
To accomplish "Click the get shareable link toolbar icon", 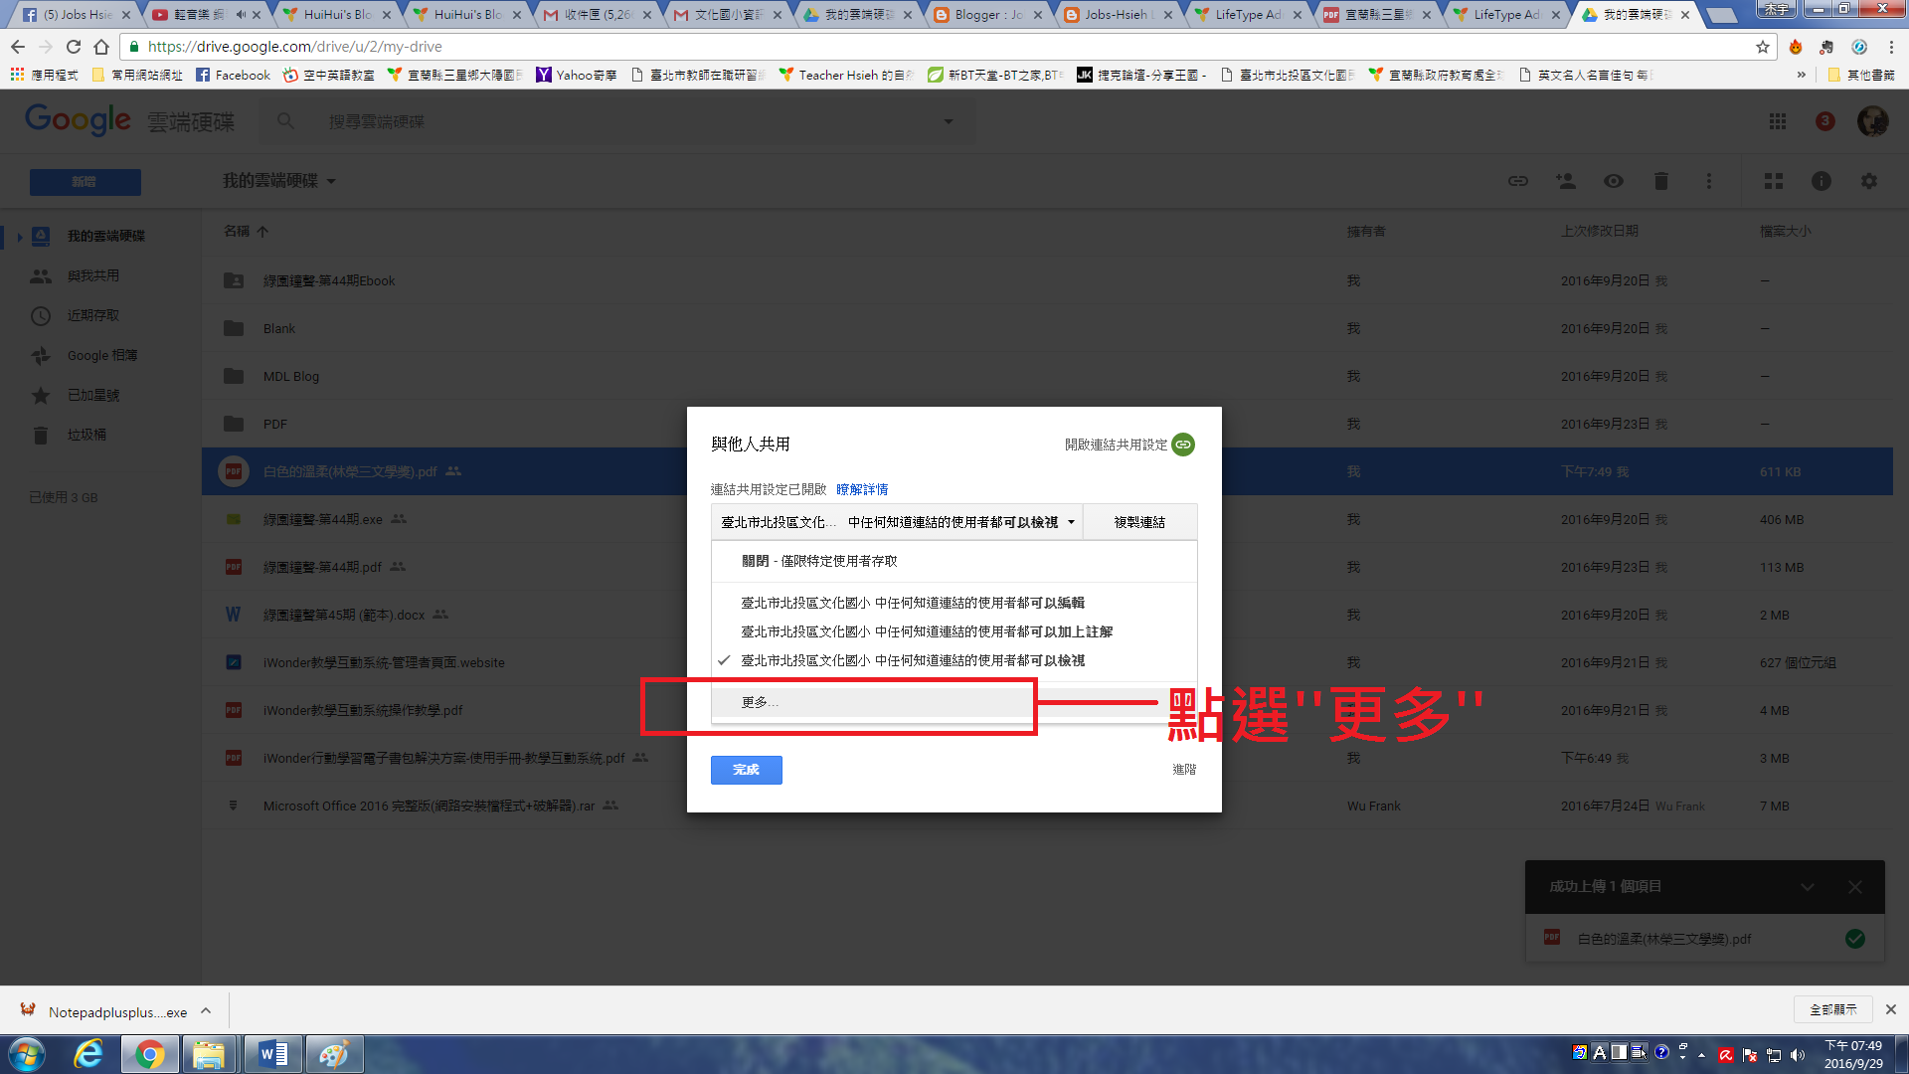I will (x=1517, y=181).
